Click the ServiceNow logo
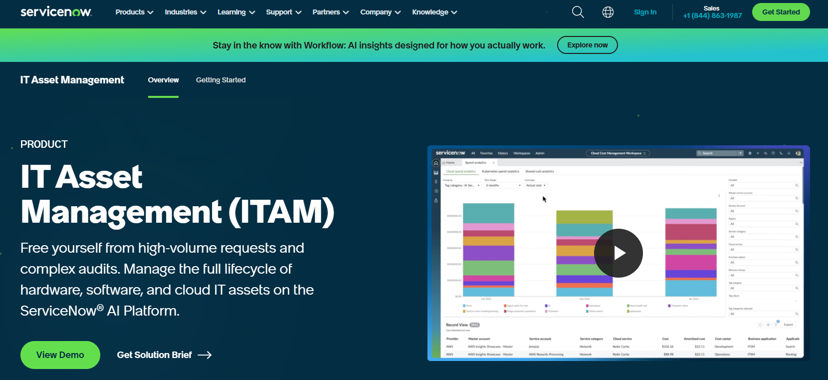This screenshot has height=380, width=828. [56, 12]
